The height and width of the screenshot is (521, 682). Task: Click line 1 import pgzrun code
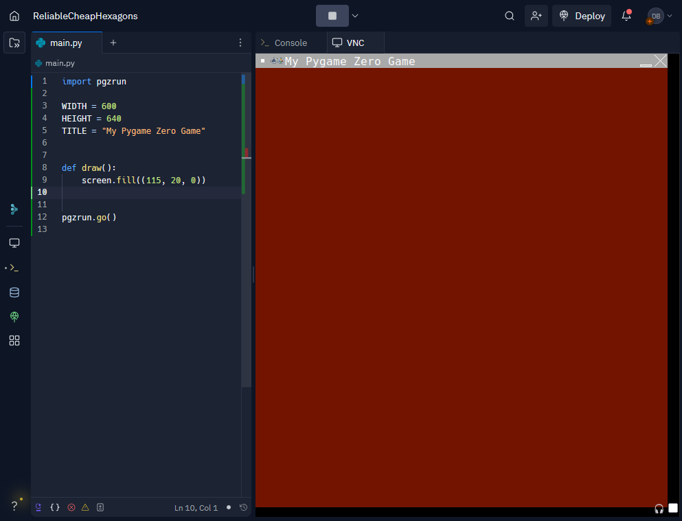pos(94,81)
